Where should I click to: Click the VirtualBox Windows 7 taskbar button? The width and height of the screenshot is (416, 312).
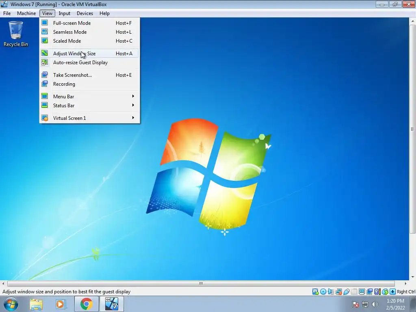pos(111,304)
